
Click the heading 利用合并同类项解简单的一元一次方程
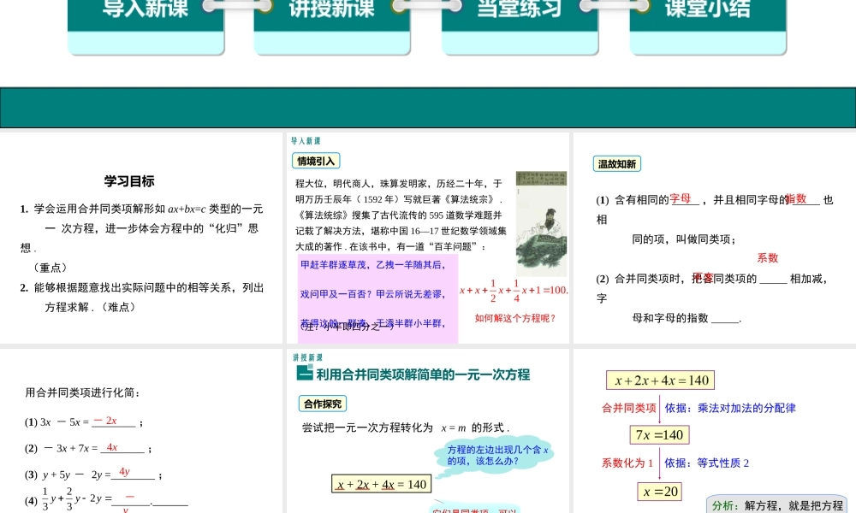[423, 374]
